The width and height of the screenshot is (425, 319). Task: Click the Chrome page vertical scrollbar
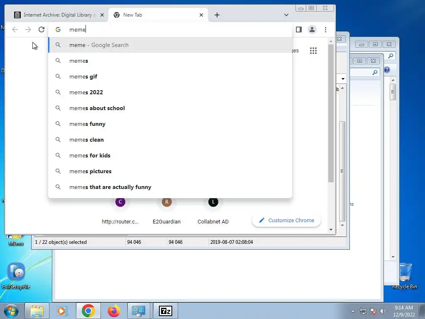[331, 113]
